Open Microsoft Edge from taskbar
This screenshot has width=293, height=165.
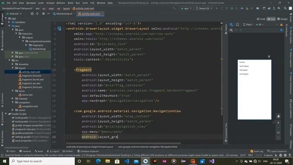pyautogui.click(x=98, y=161)
